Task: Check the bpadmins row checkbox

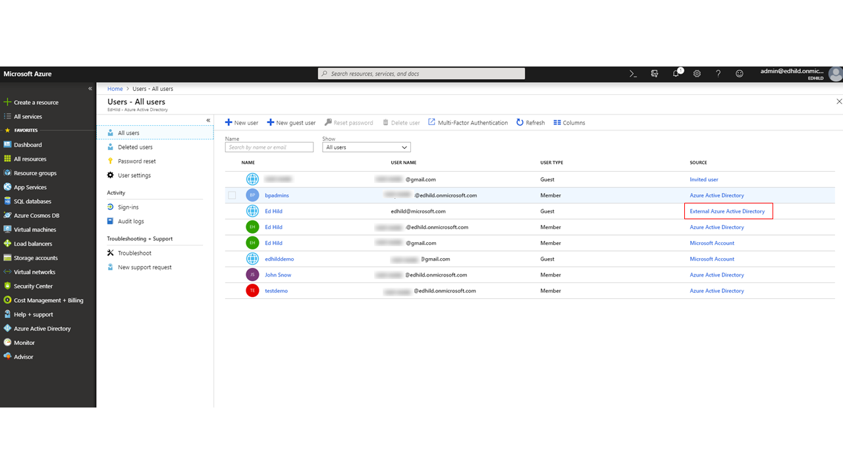Action: 232,195
